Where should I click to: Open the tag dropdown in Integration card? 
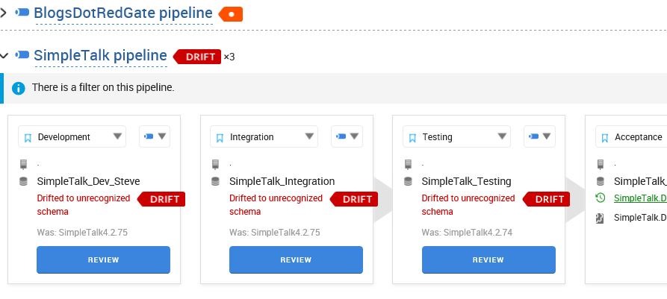click(x=347, y=136)
